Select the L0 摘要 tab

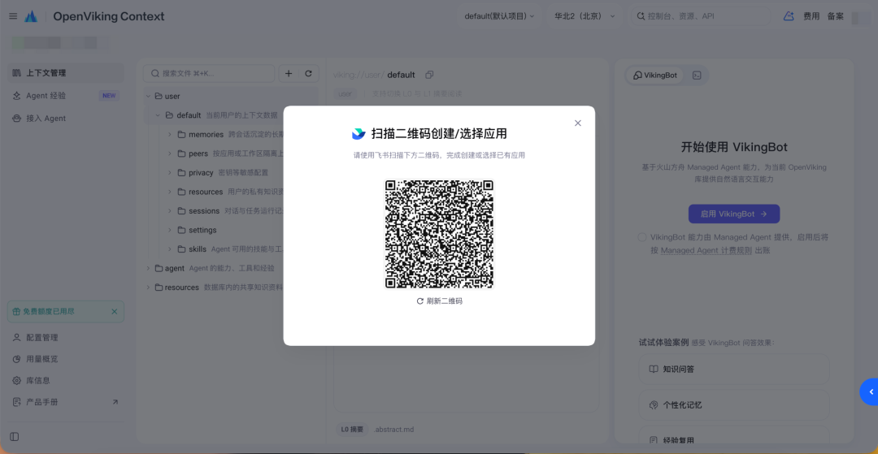pos(353,430)
